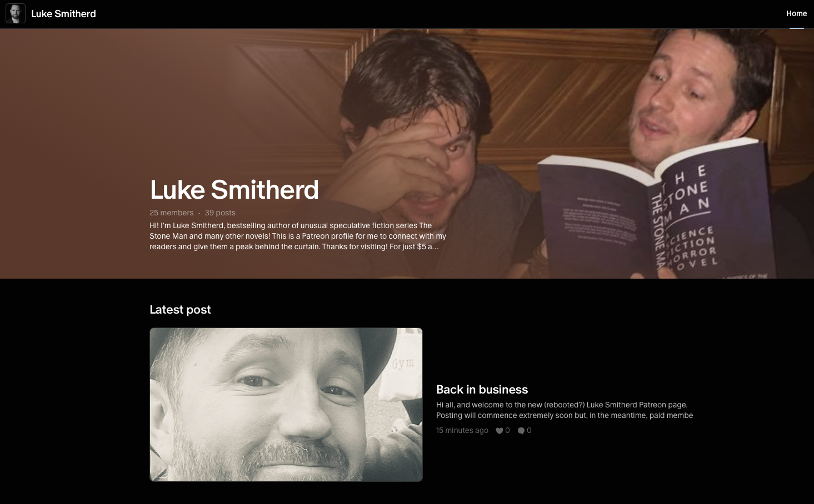Click the active underline beneath Home
The image size is (814, 504).
pyautogui.click(x=796, y=28)
